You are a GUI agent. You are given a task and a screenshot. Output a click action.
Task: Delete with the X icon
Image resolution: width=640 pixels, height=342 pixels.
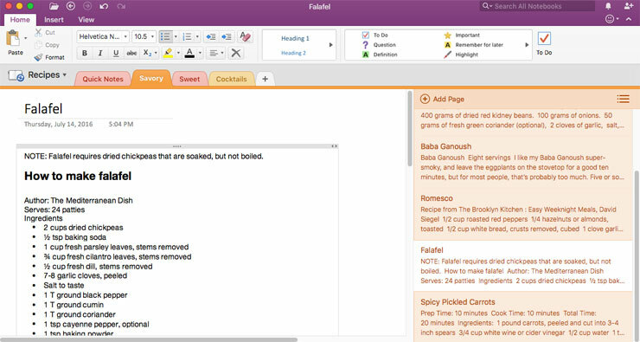click(x=235, y=53)
